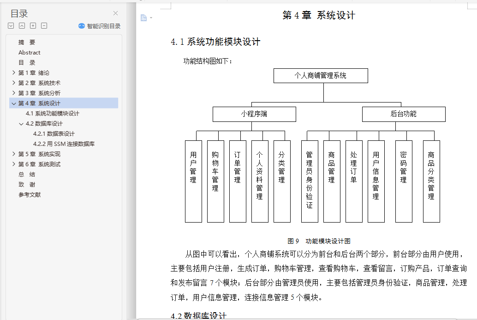Click the 商品分类管理 diagram box

pos(431,181)
